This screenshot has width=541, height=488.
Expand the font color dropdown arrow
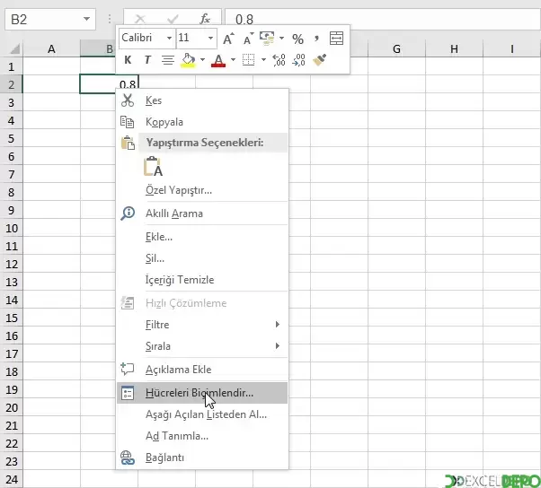234,60
